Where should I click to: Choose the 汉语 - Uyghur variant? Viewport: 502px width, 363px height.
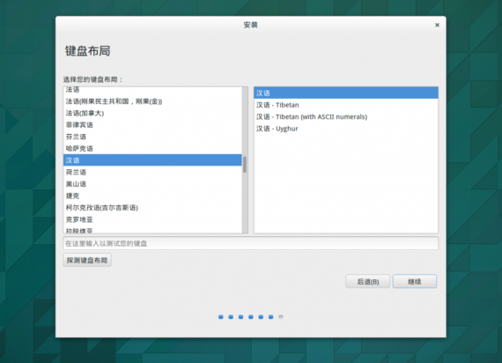[346, 129]
